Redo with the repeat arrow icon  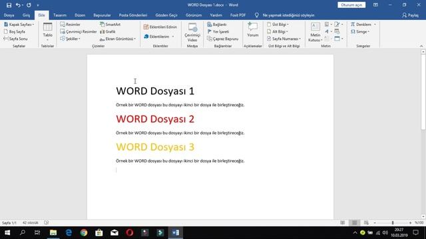[29, 5]
